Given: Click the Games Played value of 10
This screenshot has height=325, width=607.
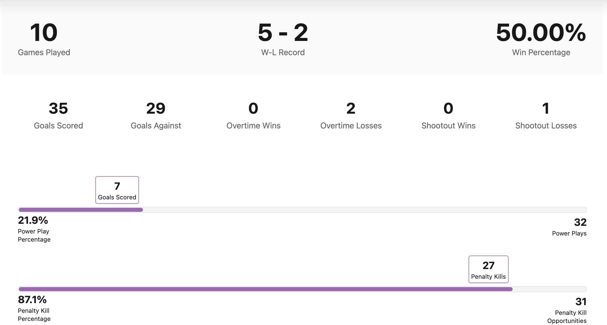Looking at the screenshot, I should tap(44, 33).
